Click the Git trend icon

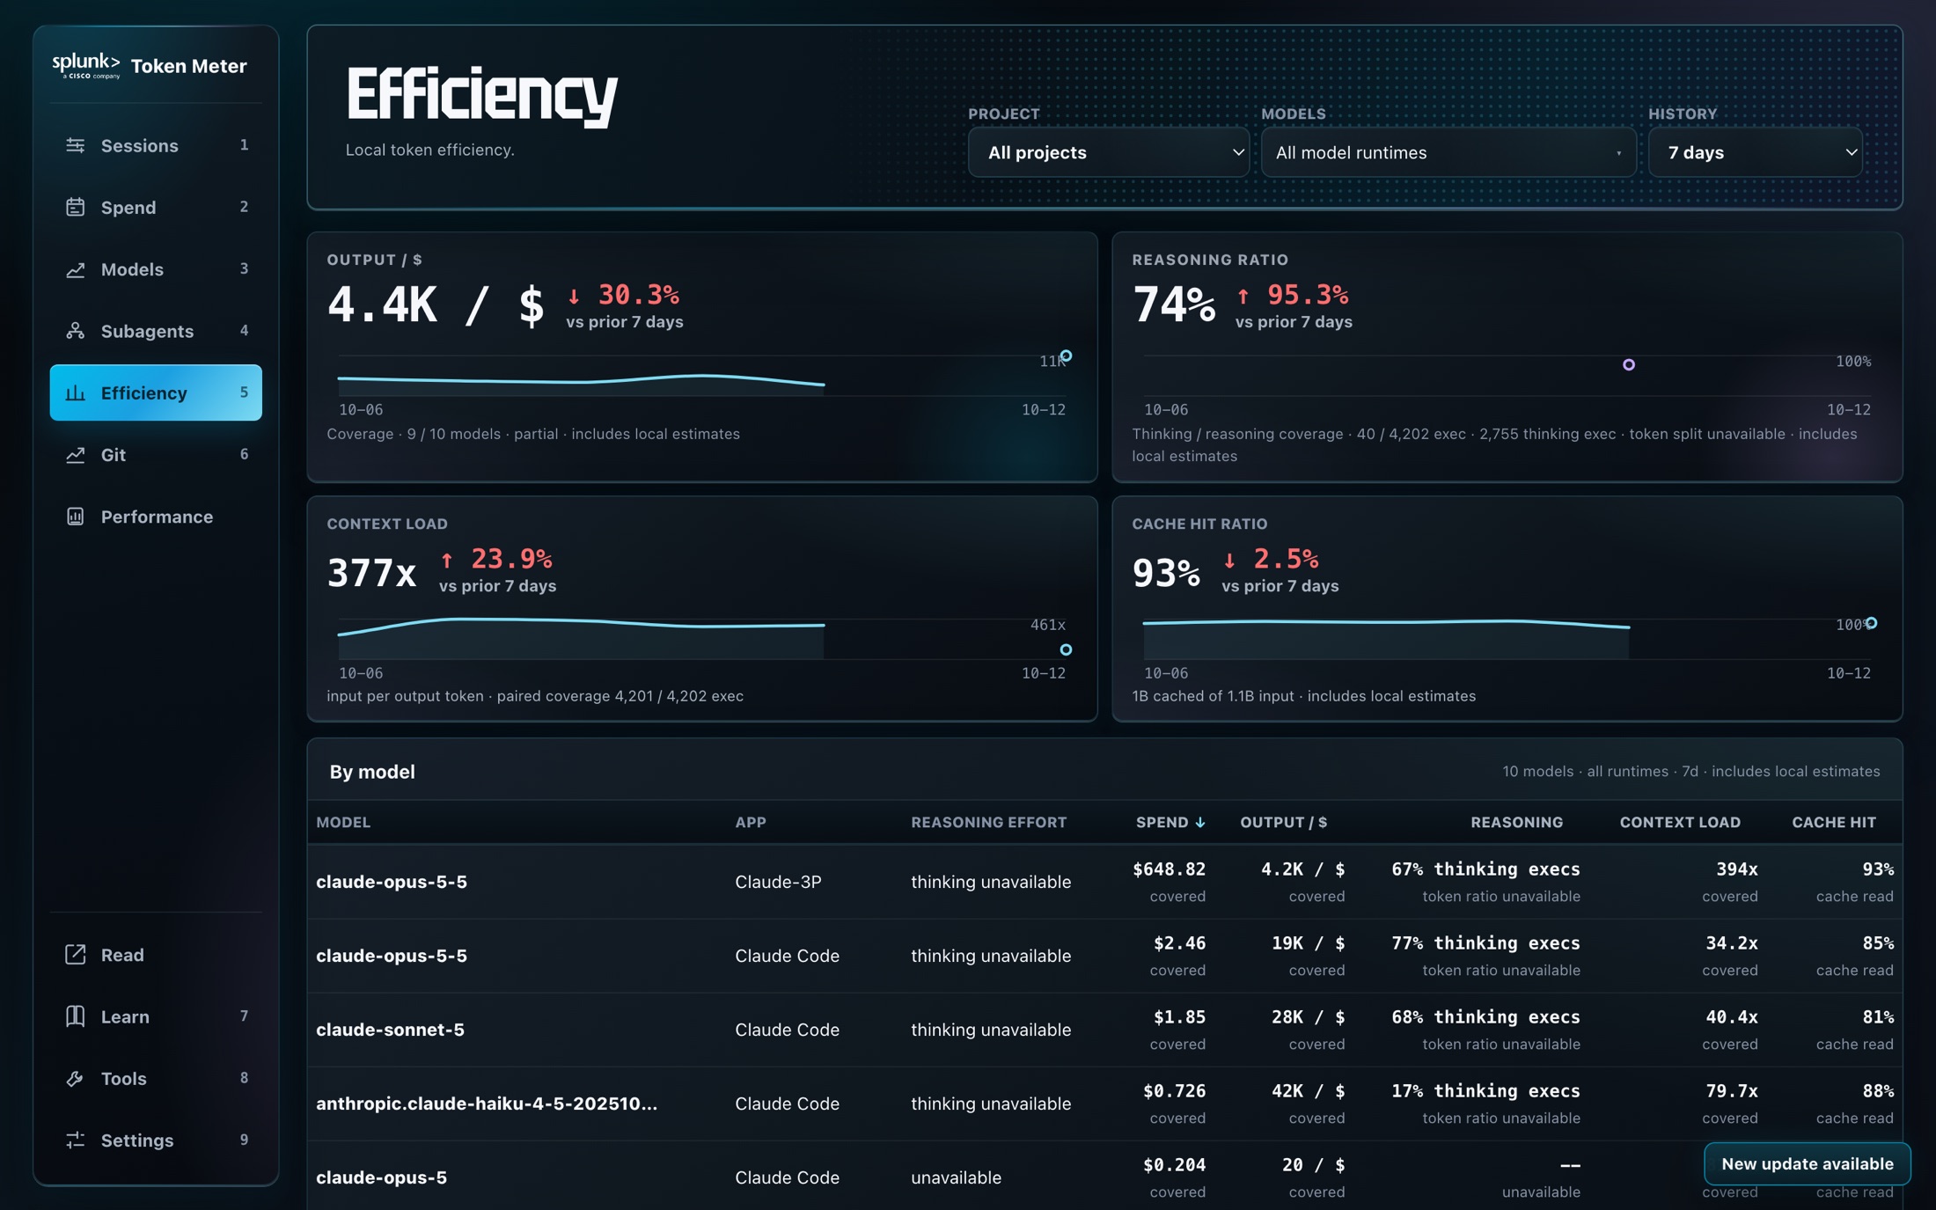tap(76, 455)
